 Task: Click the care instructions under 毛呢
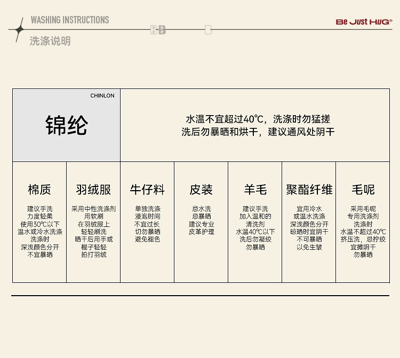[x=363, y=232]
